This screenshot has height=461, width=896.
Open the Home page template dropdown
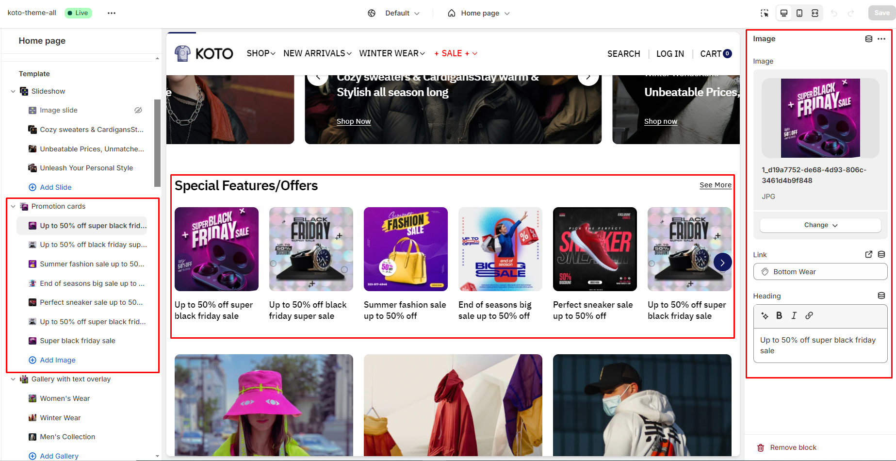point(479,13)
